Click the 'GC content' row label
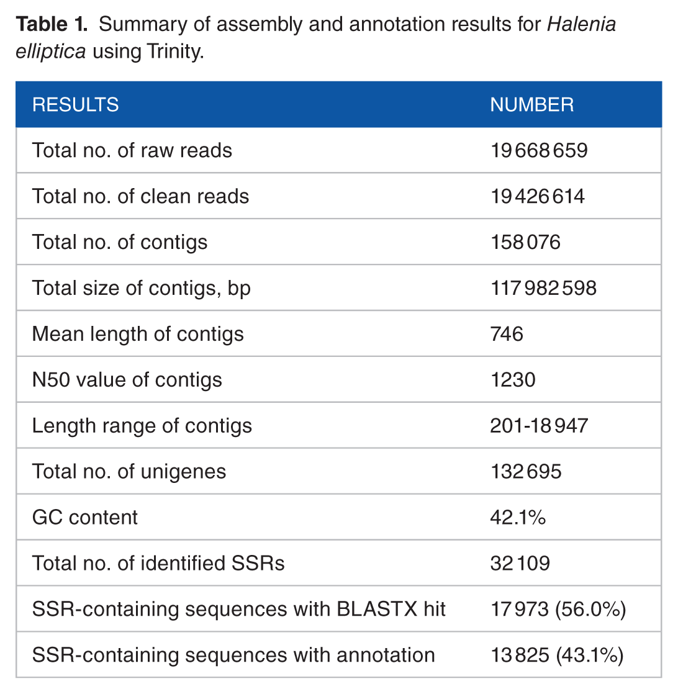Screen dimensions: 678x694 point(85,518)
